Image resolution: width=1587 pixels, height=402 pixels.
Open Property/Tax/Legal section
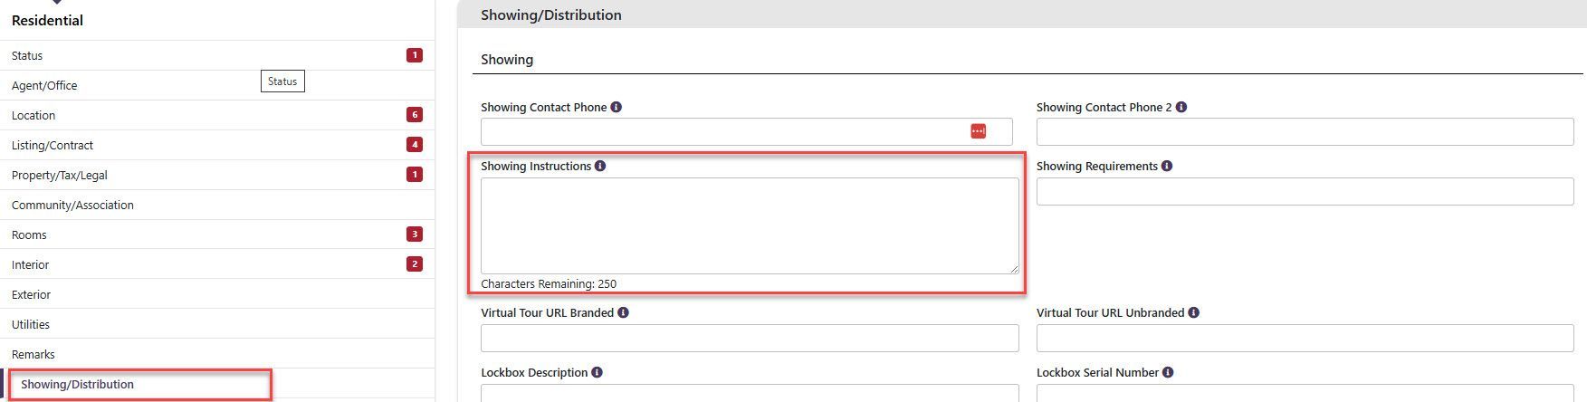pyautogui.click(x=60, y=176)
